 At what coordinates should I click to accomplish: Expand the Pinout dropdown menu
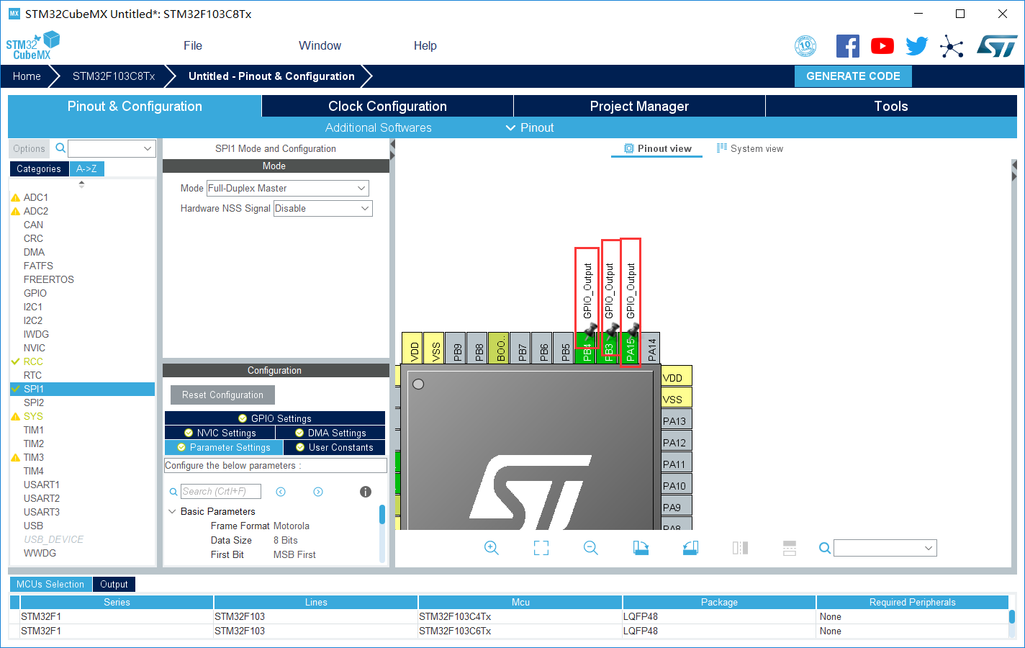[x=530, y=127]
